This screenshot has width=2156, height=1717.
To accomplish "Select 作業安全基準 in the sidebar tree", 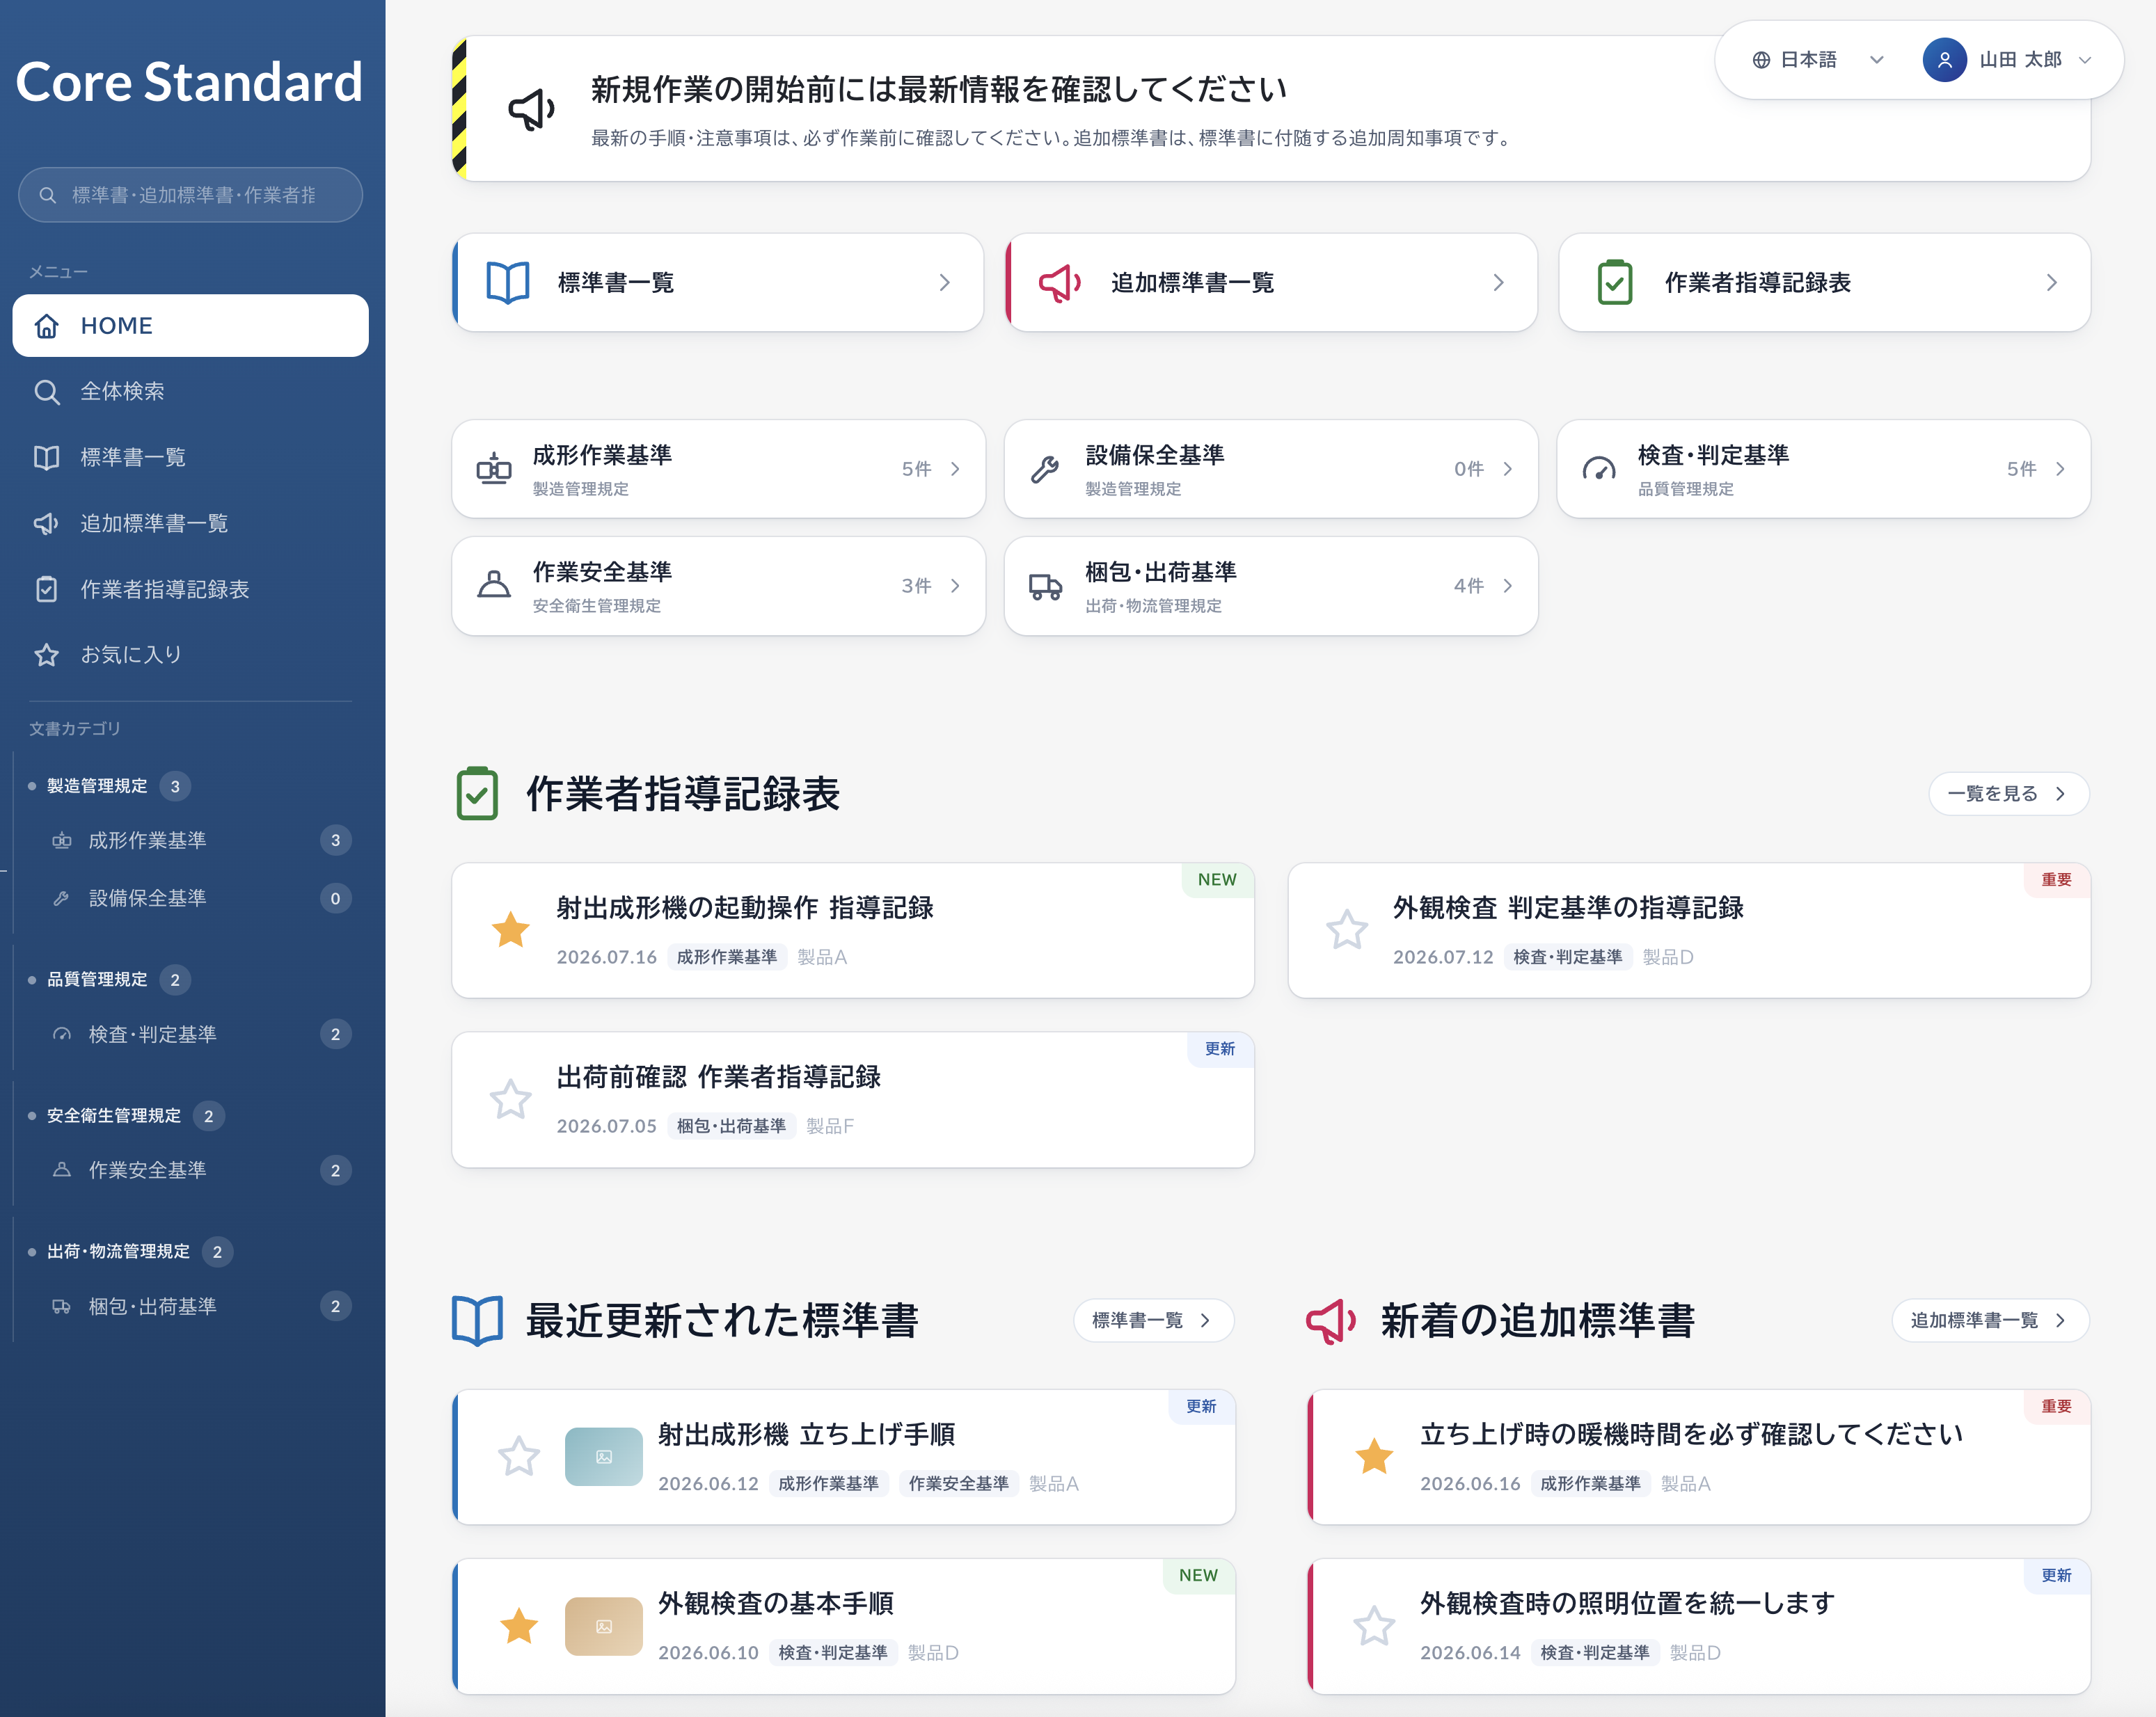I will (x=200, y=1170).
